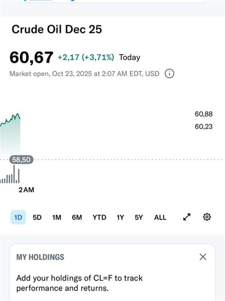Click the Add your holdings text

[79, 283]
